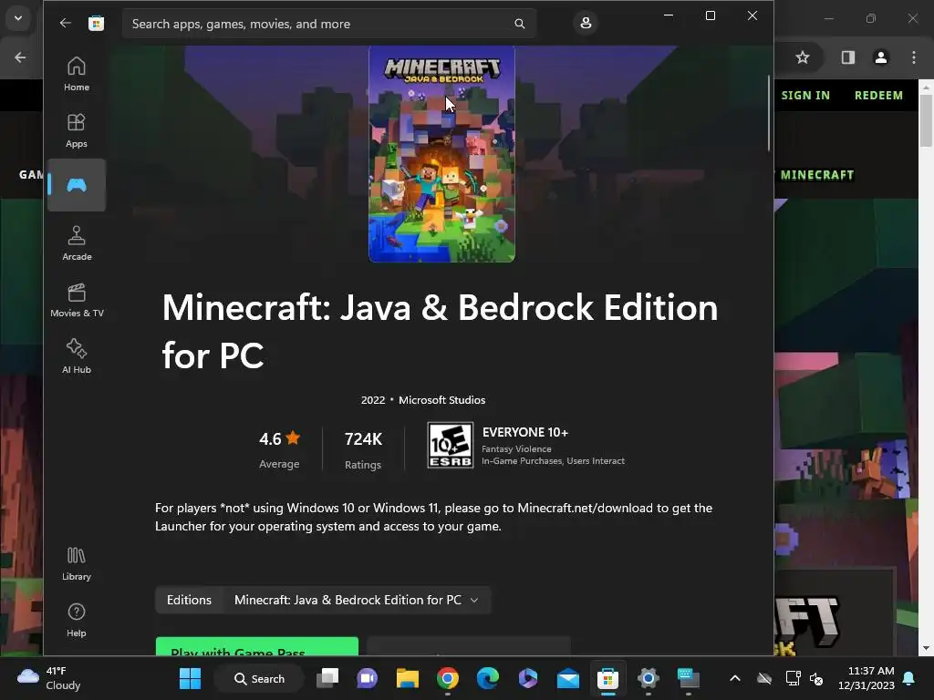
Task: Click the 4.6 average rating
Action: [x=279, y=439]
